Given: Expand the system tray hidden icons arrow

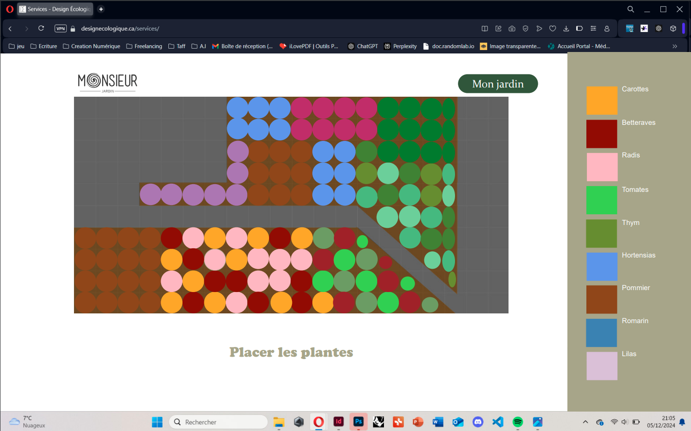Looking at the screenshot, I should point(585,422).
